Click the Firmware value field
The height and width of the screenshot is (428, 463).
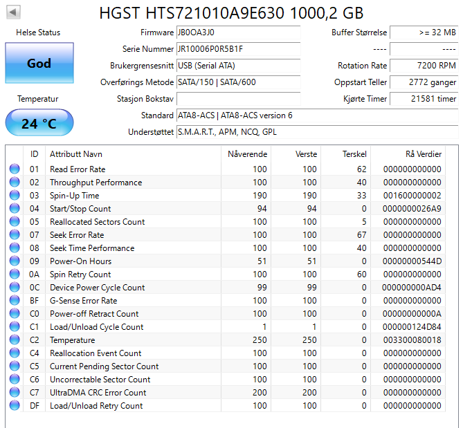click(238, 32)
